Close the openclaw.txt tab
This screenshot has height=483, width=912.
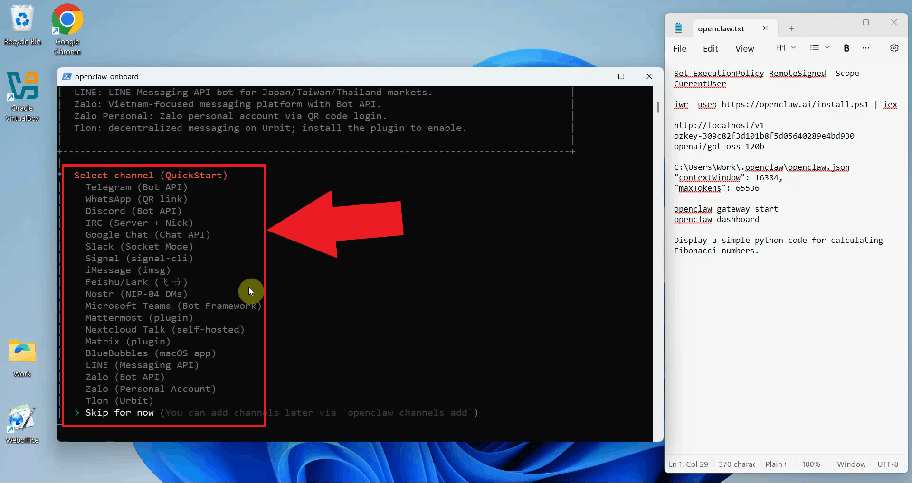point(765,28)
